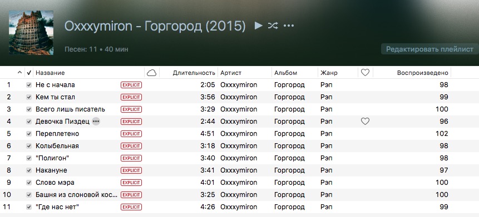479x217 pixels.
Task: Uncheck the track Накануне
Action: (x=29, y=170)
